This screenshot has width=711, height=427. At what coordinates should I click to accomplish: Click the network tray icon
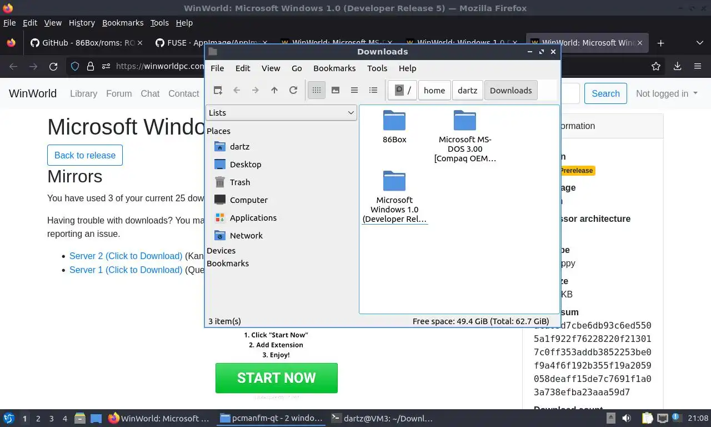pyautogui.click(x=663, y=418)
